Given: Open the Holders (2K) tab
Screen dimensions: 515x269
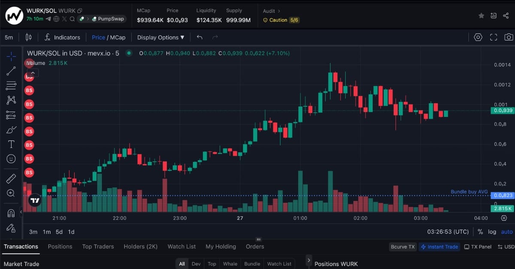Looking at the screenshot, I should (141, 246).
